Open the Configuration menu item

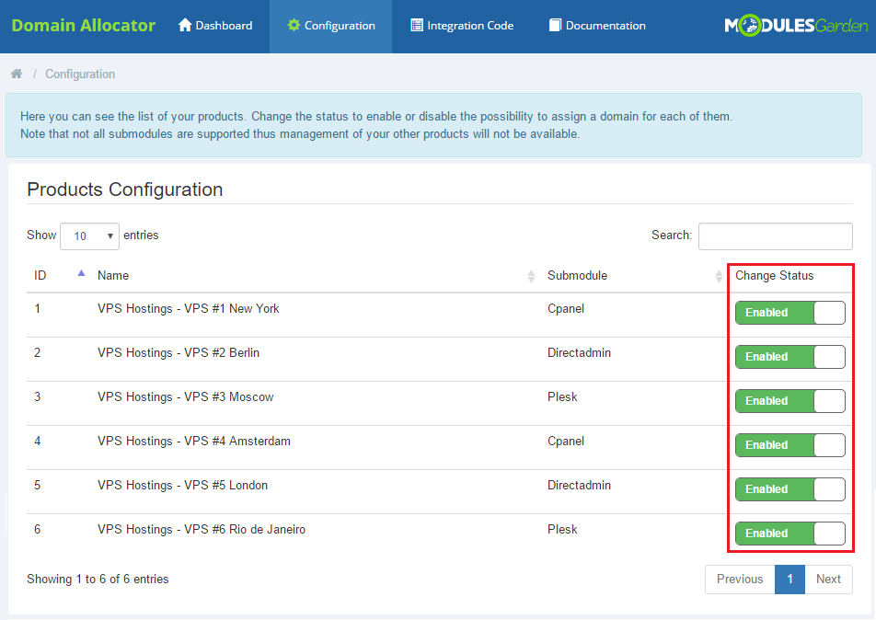click(330, 26)
